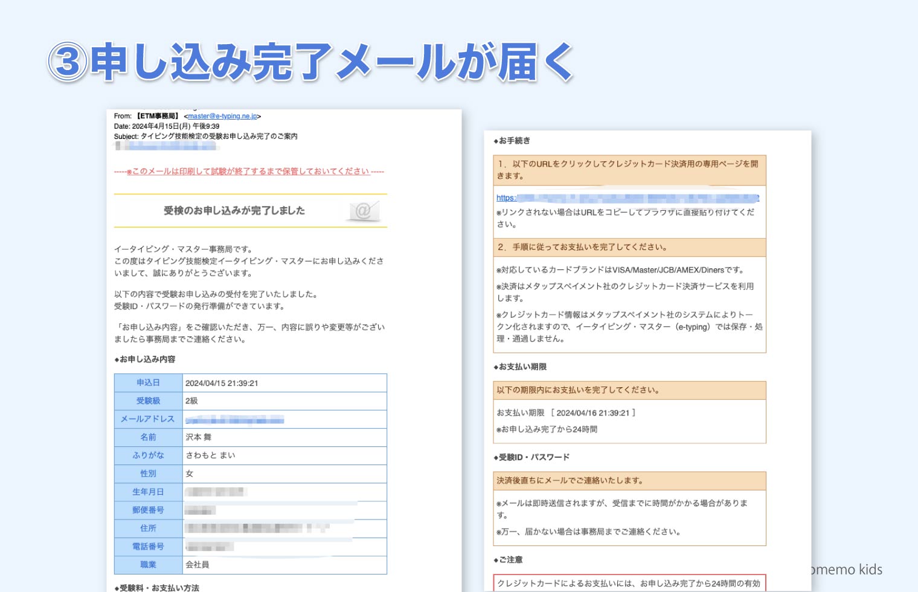Click the ◆ご注意 section heading

point(508,560)
